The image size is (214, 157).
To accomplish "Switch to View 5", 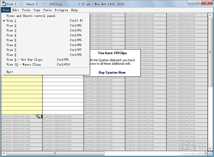I will (x=45, y=40).
